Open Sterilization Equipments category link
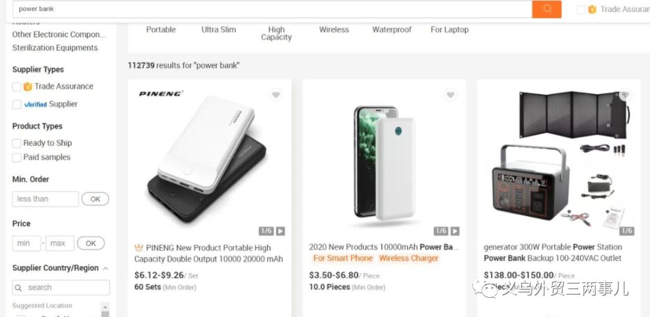Viewport: 650px width, 317px height. pyautogui.click(x=55, y=48)
